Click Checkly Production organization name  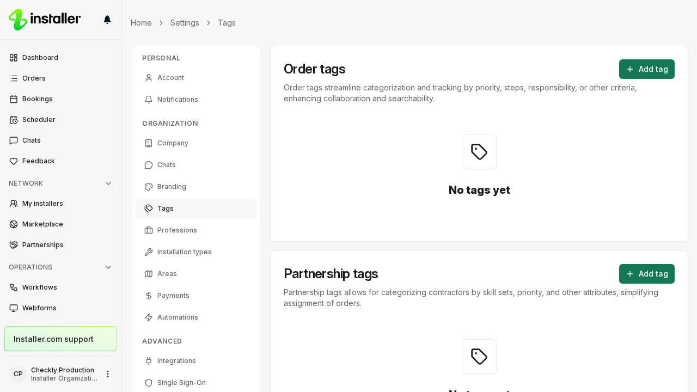pos(63,370)
